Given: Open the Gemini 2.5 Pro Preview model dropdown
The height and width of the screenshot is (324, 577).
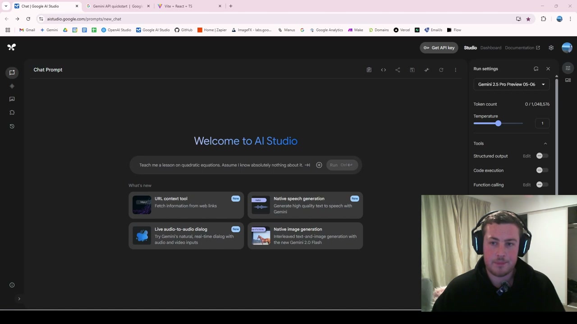Looking at the screenshot, I should pyautogui.click(x=511, y=84).
